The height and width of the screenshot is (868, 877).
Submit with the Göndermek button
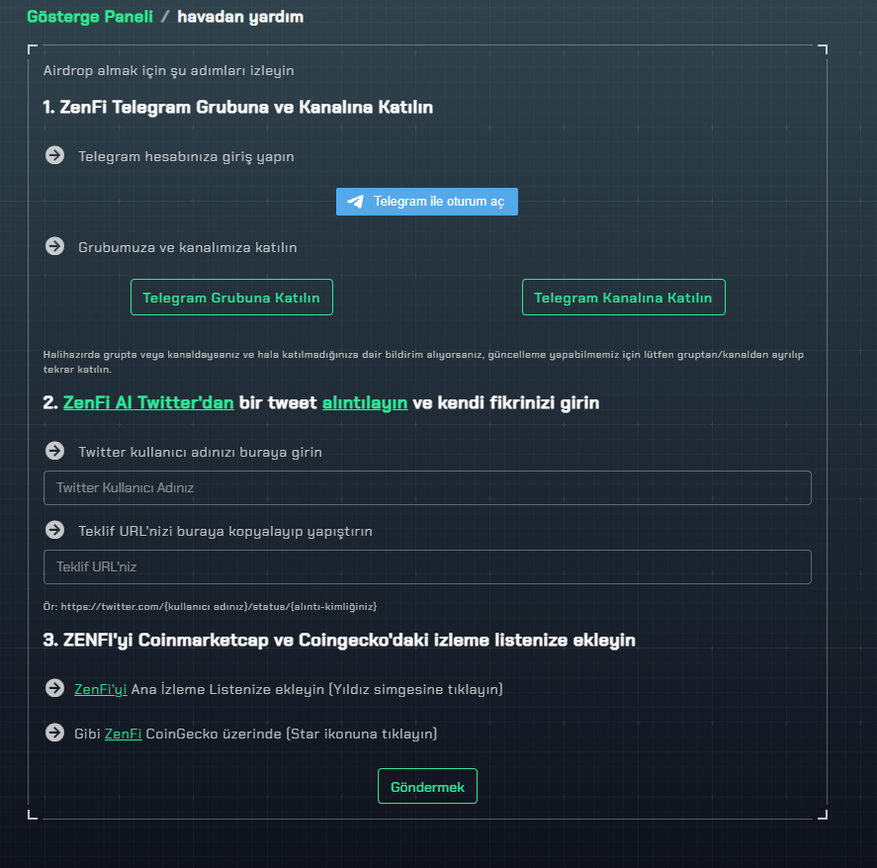tap(427, 786)
